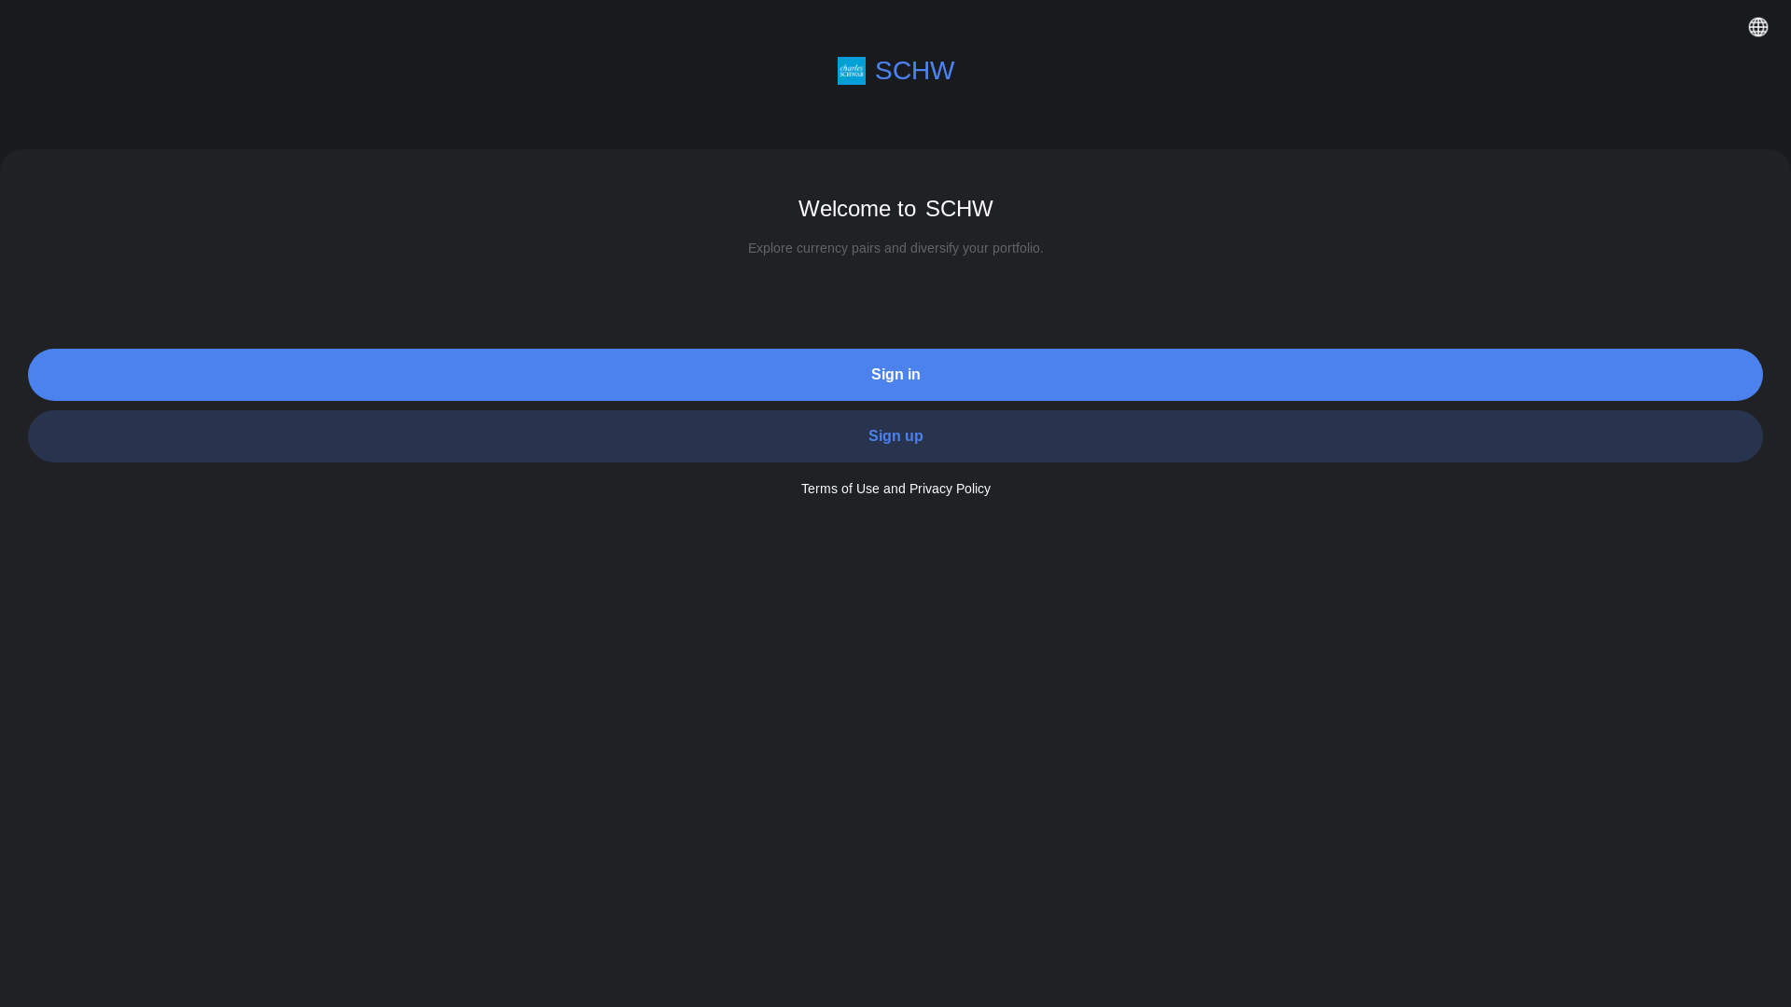
Task: Click the Charles Schwab logo icon
Action: tap(851, 71)
